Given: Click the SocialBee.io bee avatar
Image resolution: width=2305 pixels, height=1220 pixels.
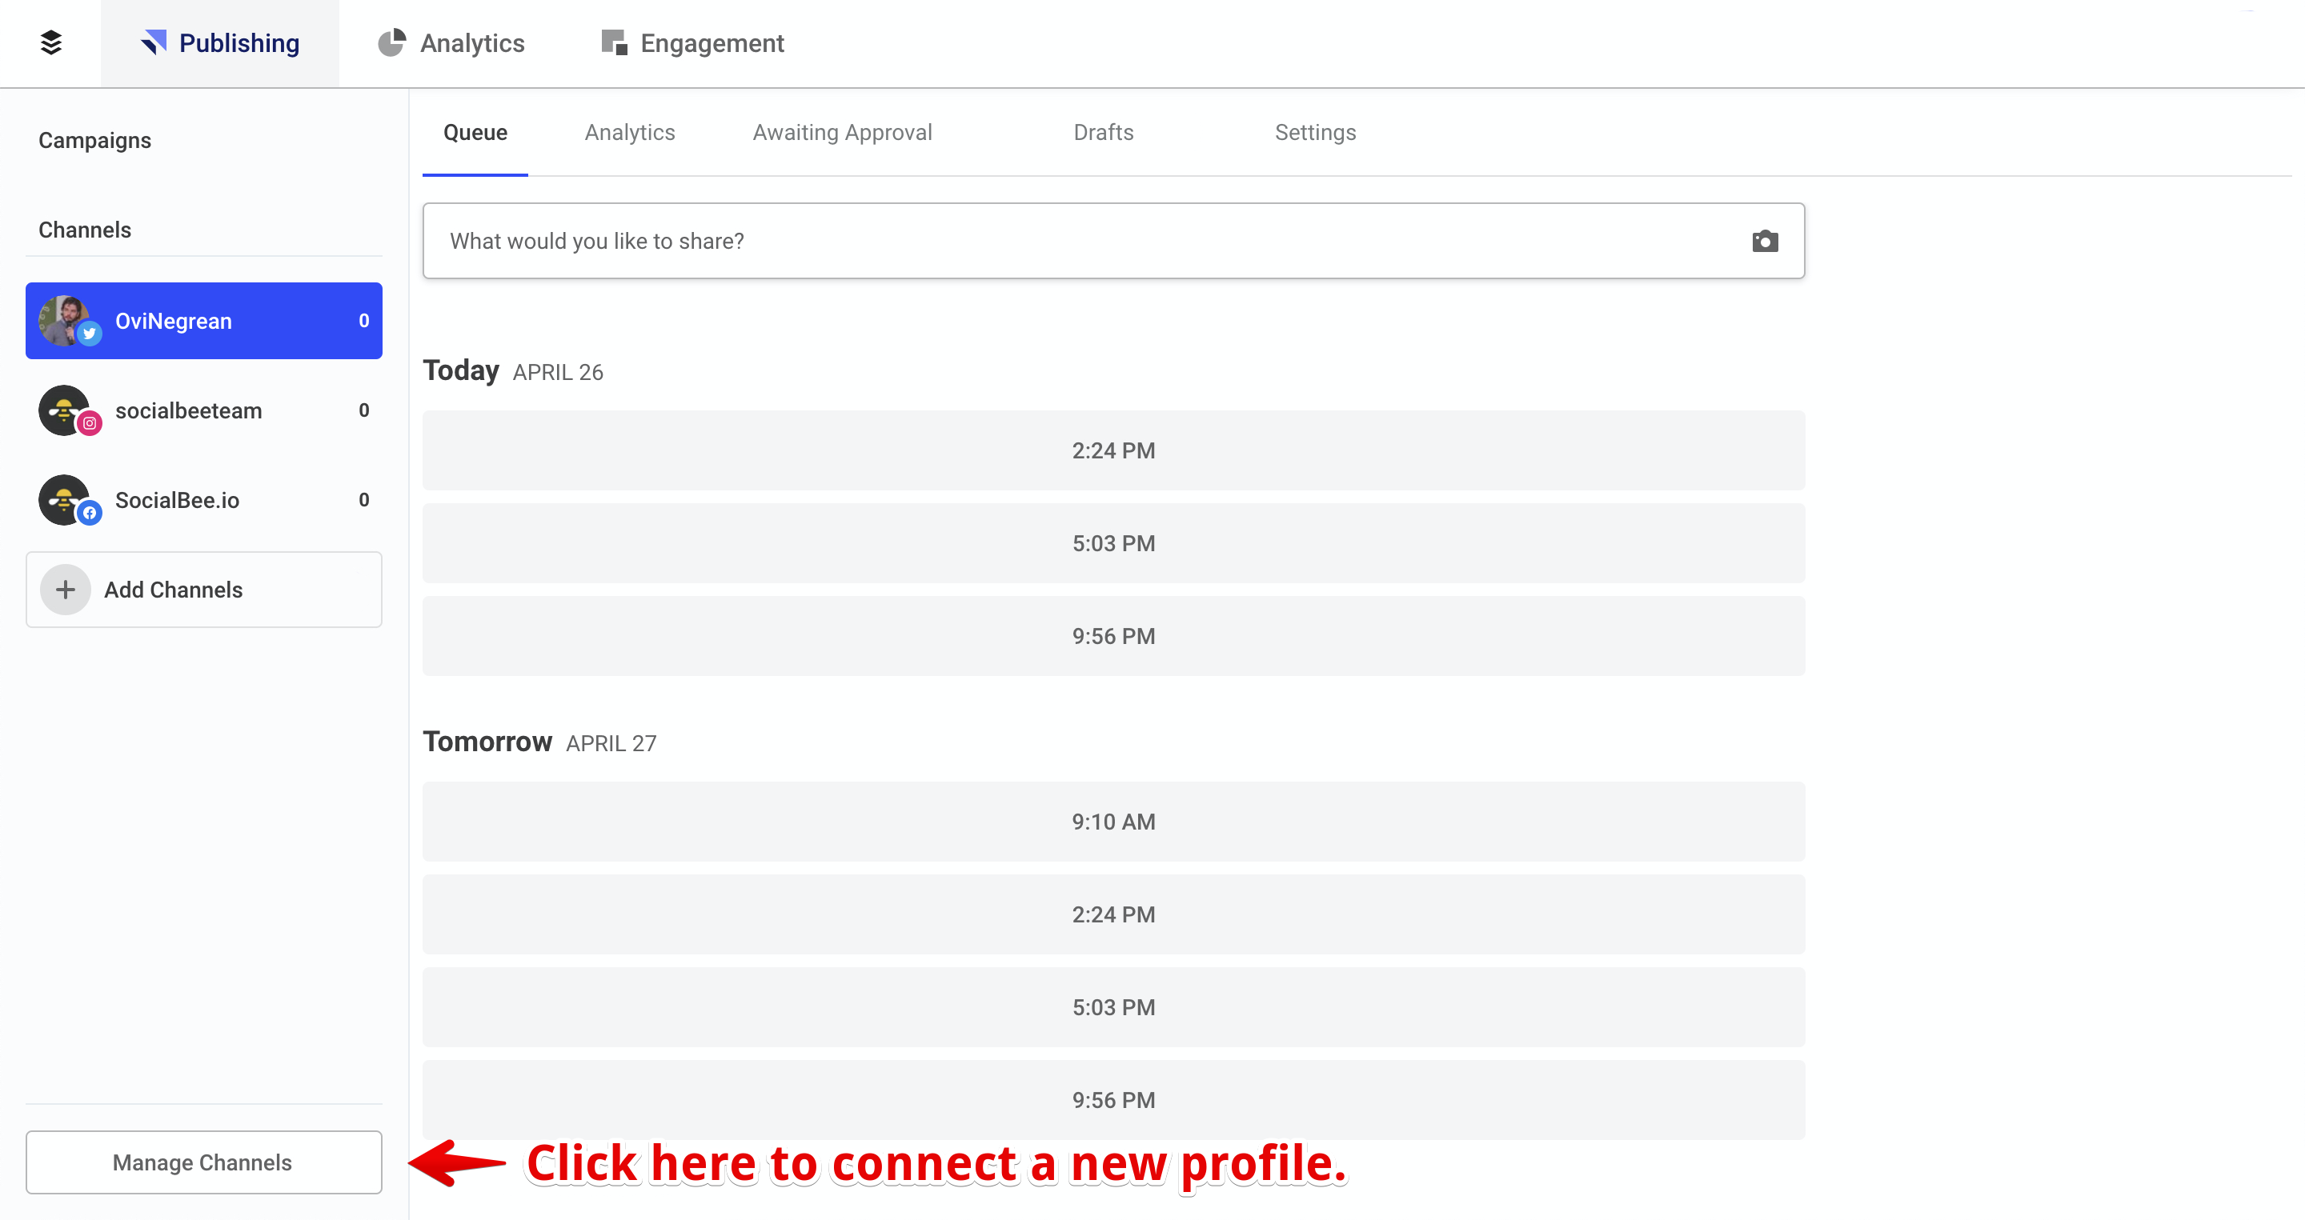Looking at the screenshot, I should (x=62, y=499).
